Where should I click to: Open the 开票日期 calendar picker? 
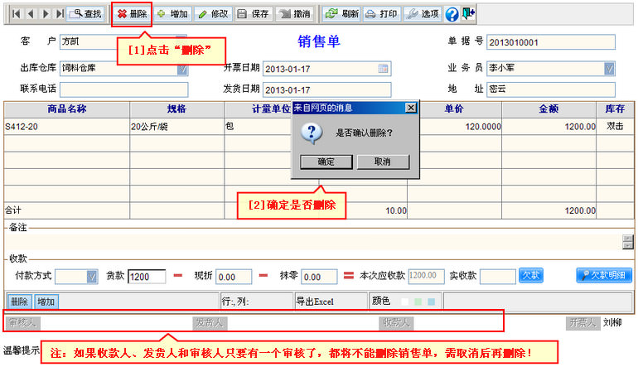click(383, 69)
